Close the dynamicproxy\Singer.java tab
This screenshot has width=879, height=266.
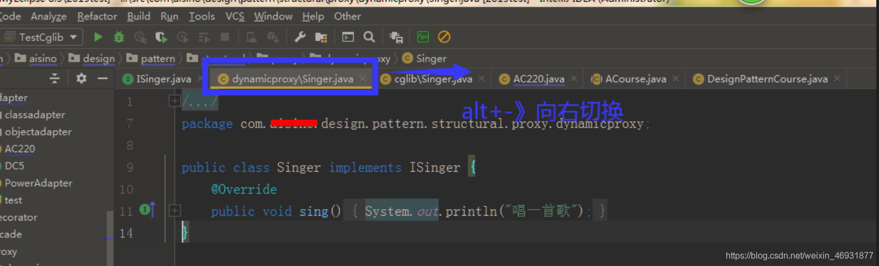click(363, 79)
